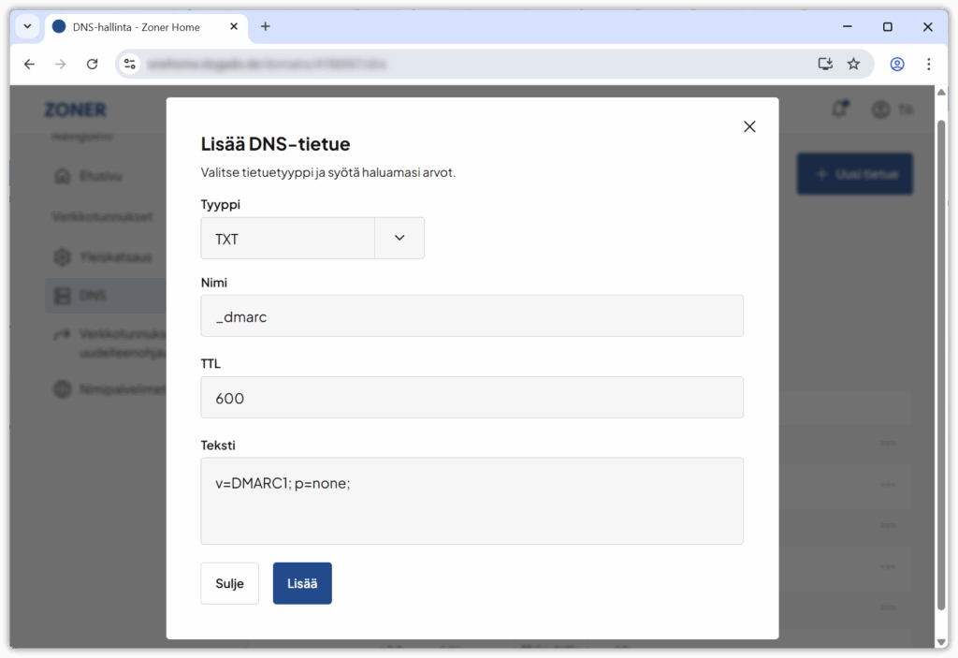Reload the page with browser refresh icon

pos(92,65)
